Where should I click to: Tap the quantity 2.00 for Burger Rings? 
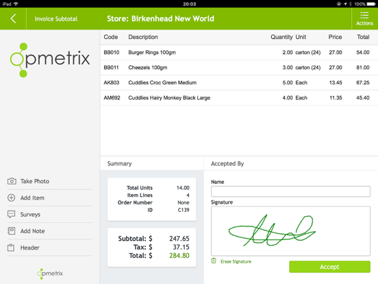click(288, 52)
